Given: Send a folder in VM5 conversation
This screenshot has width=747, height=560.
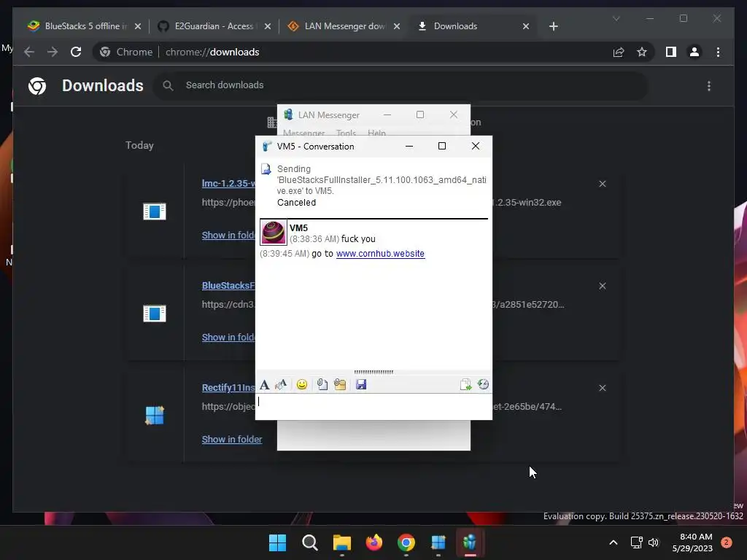Looking at the screenshot, I should coord(340,384).
